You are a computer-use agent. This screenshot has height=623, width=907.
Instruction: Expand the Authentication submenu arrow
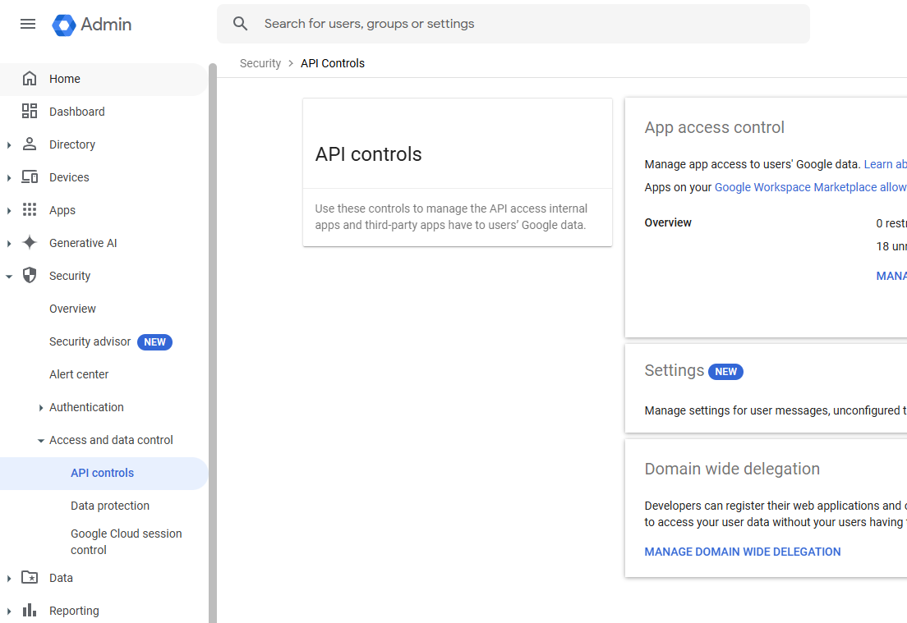pos(40,408)
